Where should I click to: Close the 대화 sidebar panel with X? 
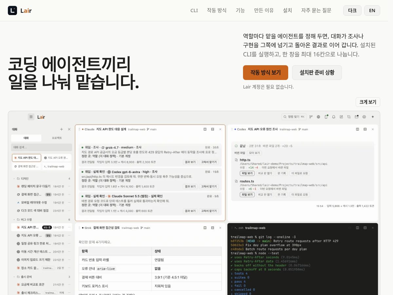coord(69,129)
